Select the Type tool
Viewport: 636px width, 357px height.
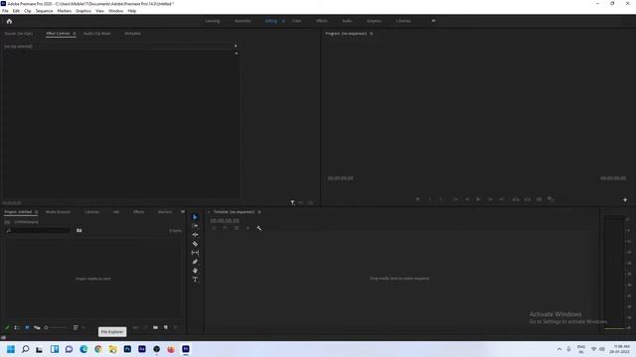pos(195,280)
